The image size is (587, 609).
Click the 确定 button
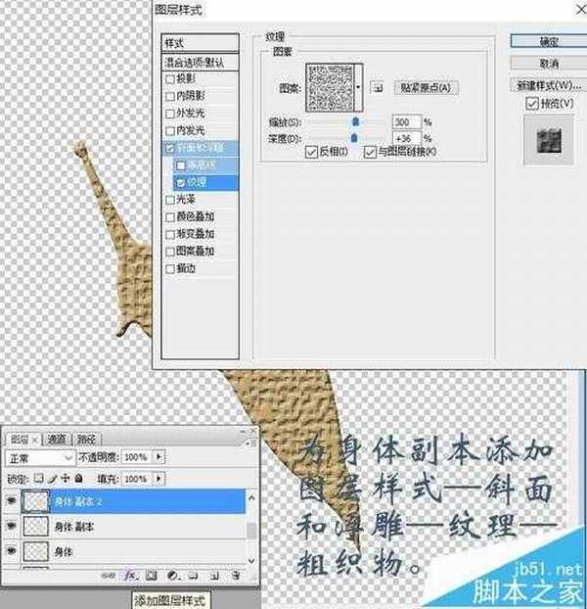(549, 41)
